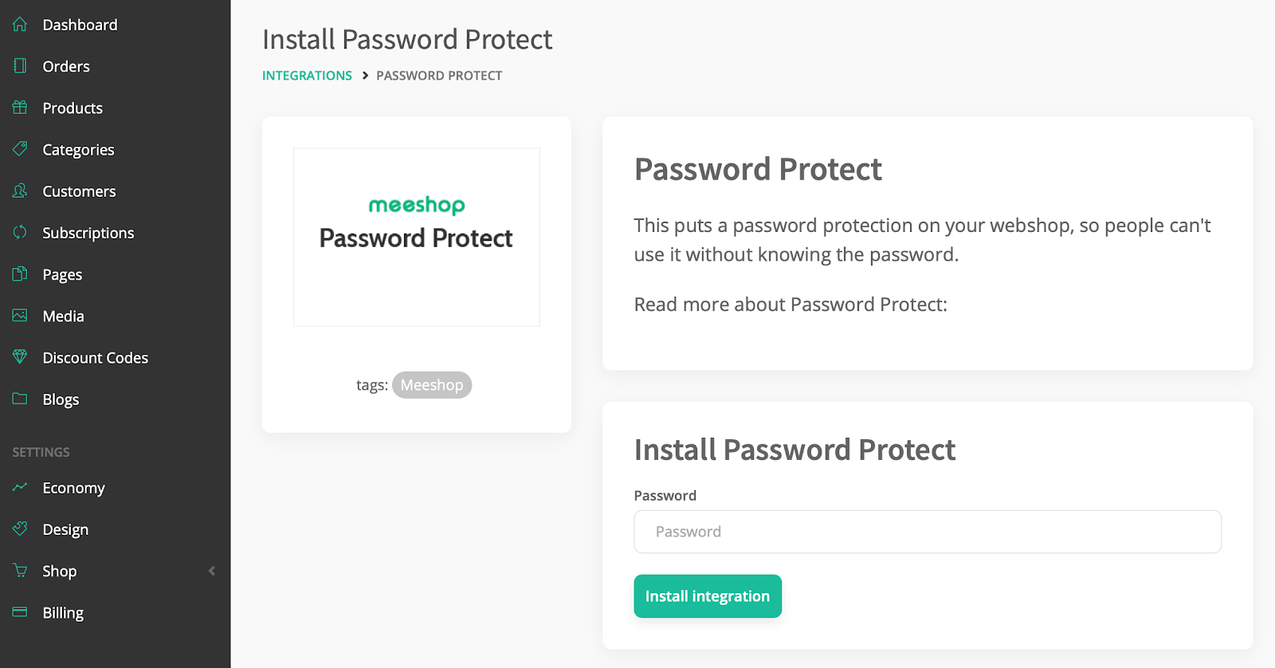Screen dimensions: 1275x668
Task: Click the Shop cart icon
Action: [x=20, y=571]
